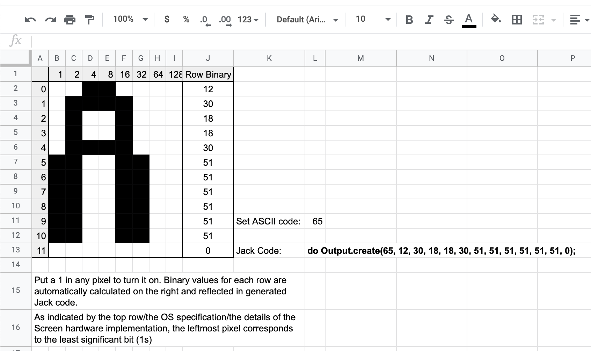Toggle Italic formatting
The image size is (591, 351).
(x=429, y=20)
